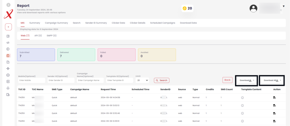The width and height of the screenshot is (290, 126).
Task: Click request time 2024-09-06 13:02:13 cell
Action: [x=110, y=105]
